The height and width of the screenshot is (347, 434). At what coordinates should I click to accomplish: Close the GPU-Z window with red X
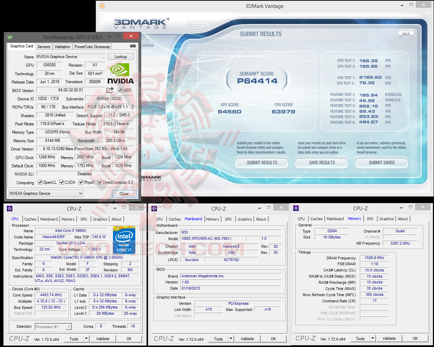pos(131,36)
